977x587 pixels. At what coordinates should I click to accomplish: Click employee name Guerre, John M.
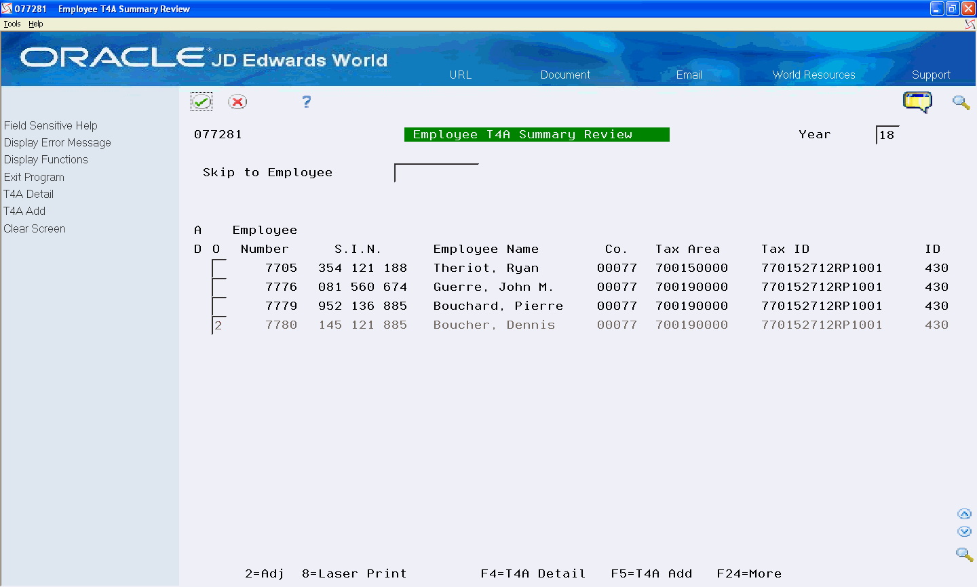tap(493, 287)
